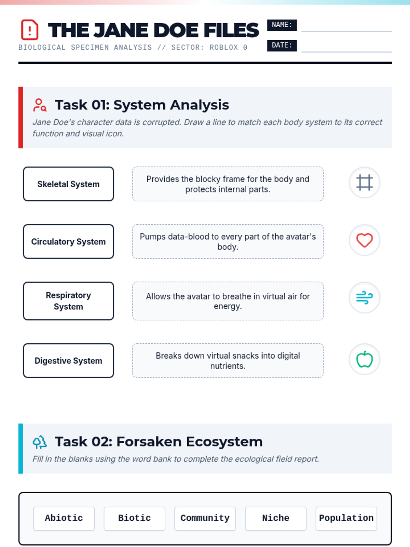Select the Population word chip
Image resolution: width=410 pixels, height=547 pixels.
[346, 518]
